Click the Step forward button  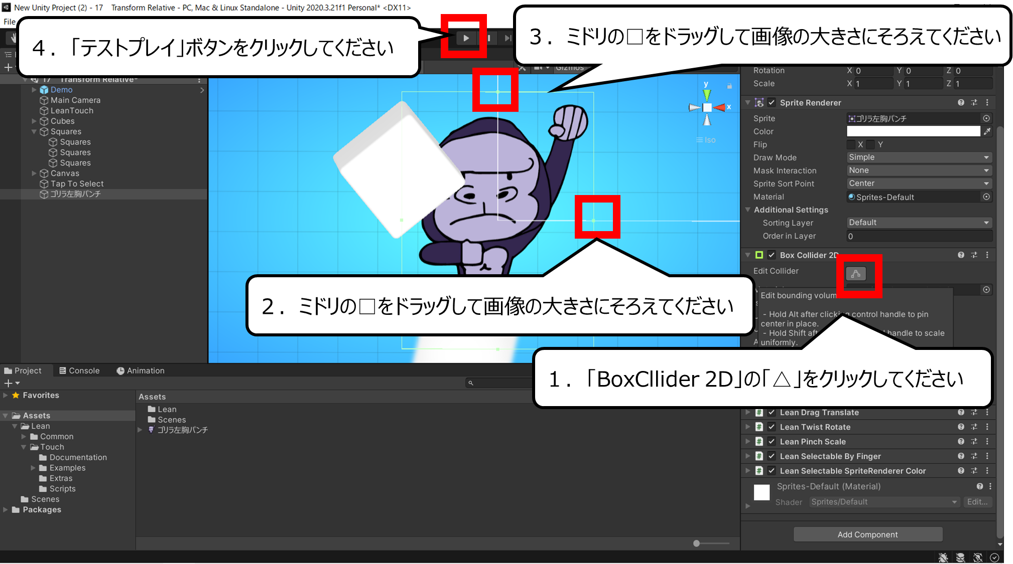[508, 38]
